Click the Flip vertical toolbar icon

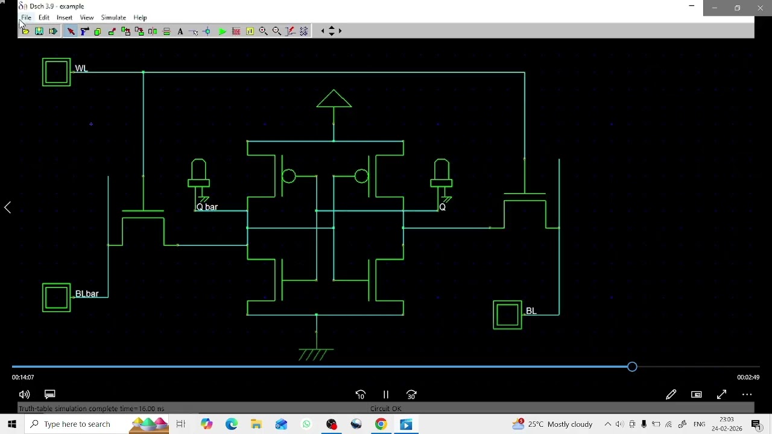pos(166,31)
